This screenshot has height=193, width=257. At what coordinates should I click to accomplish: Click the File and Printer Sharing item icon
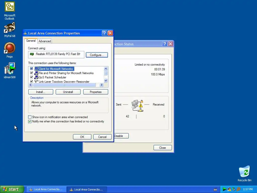[x=36, y=73]
